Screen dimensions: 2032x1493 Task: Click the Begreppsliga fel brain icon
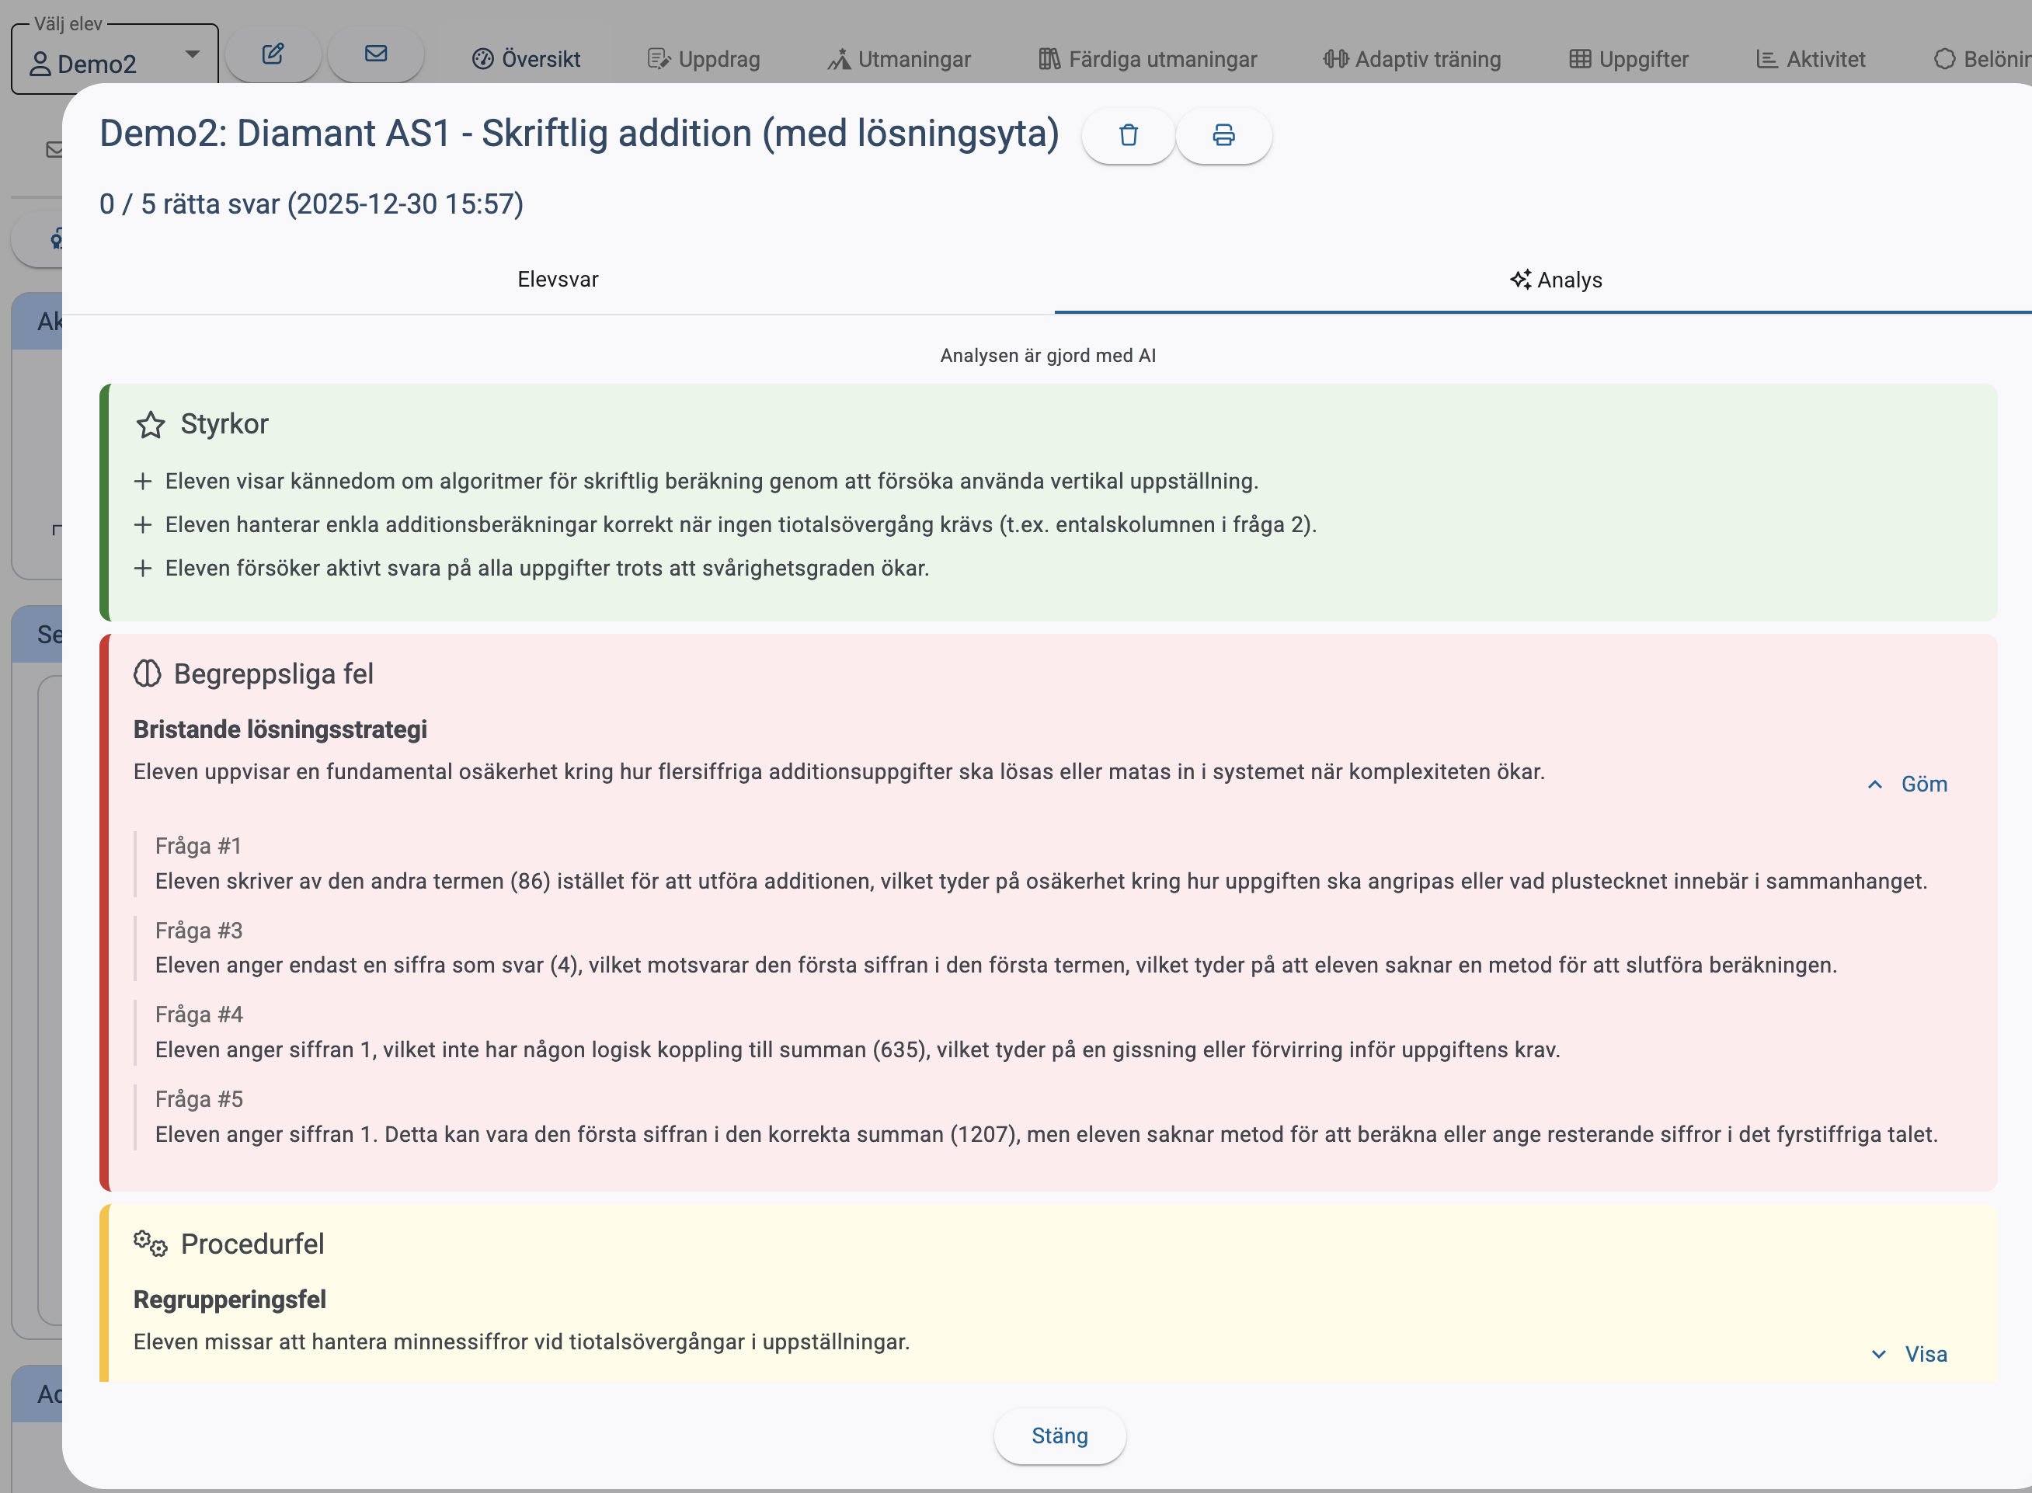coord(148,674)
